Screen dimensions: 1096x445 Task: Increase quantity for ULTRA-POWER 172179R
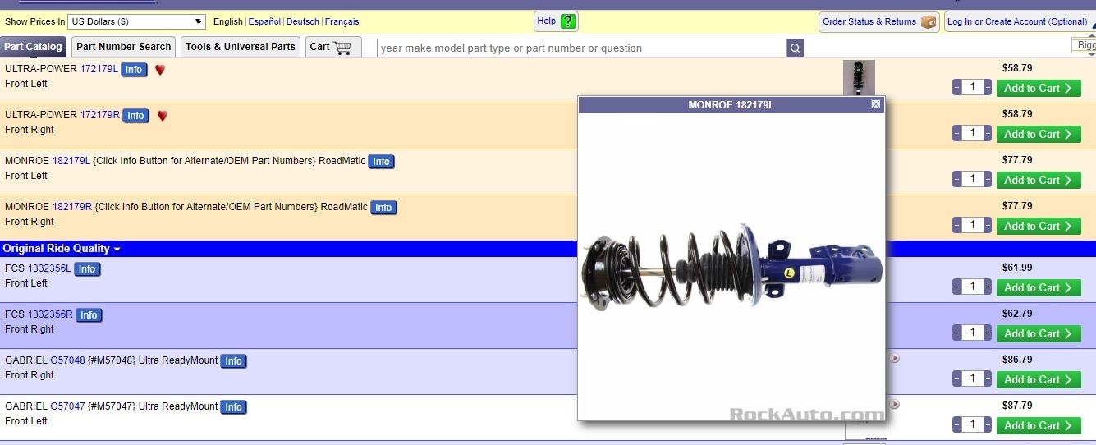point(988,133)
